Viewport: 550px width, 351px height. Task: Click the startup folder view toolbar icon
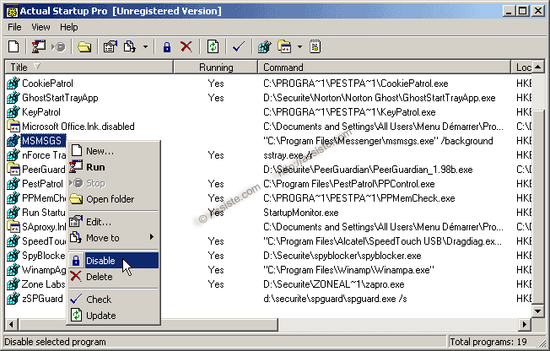coord(284,46)
